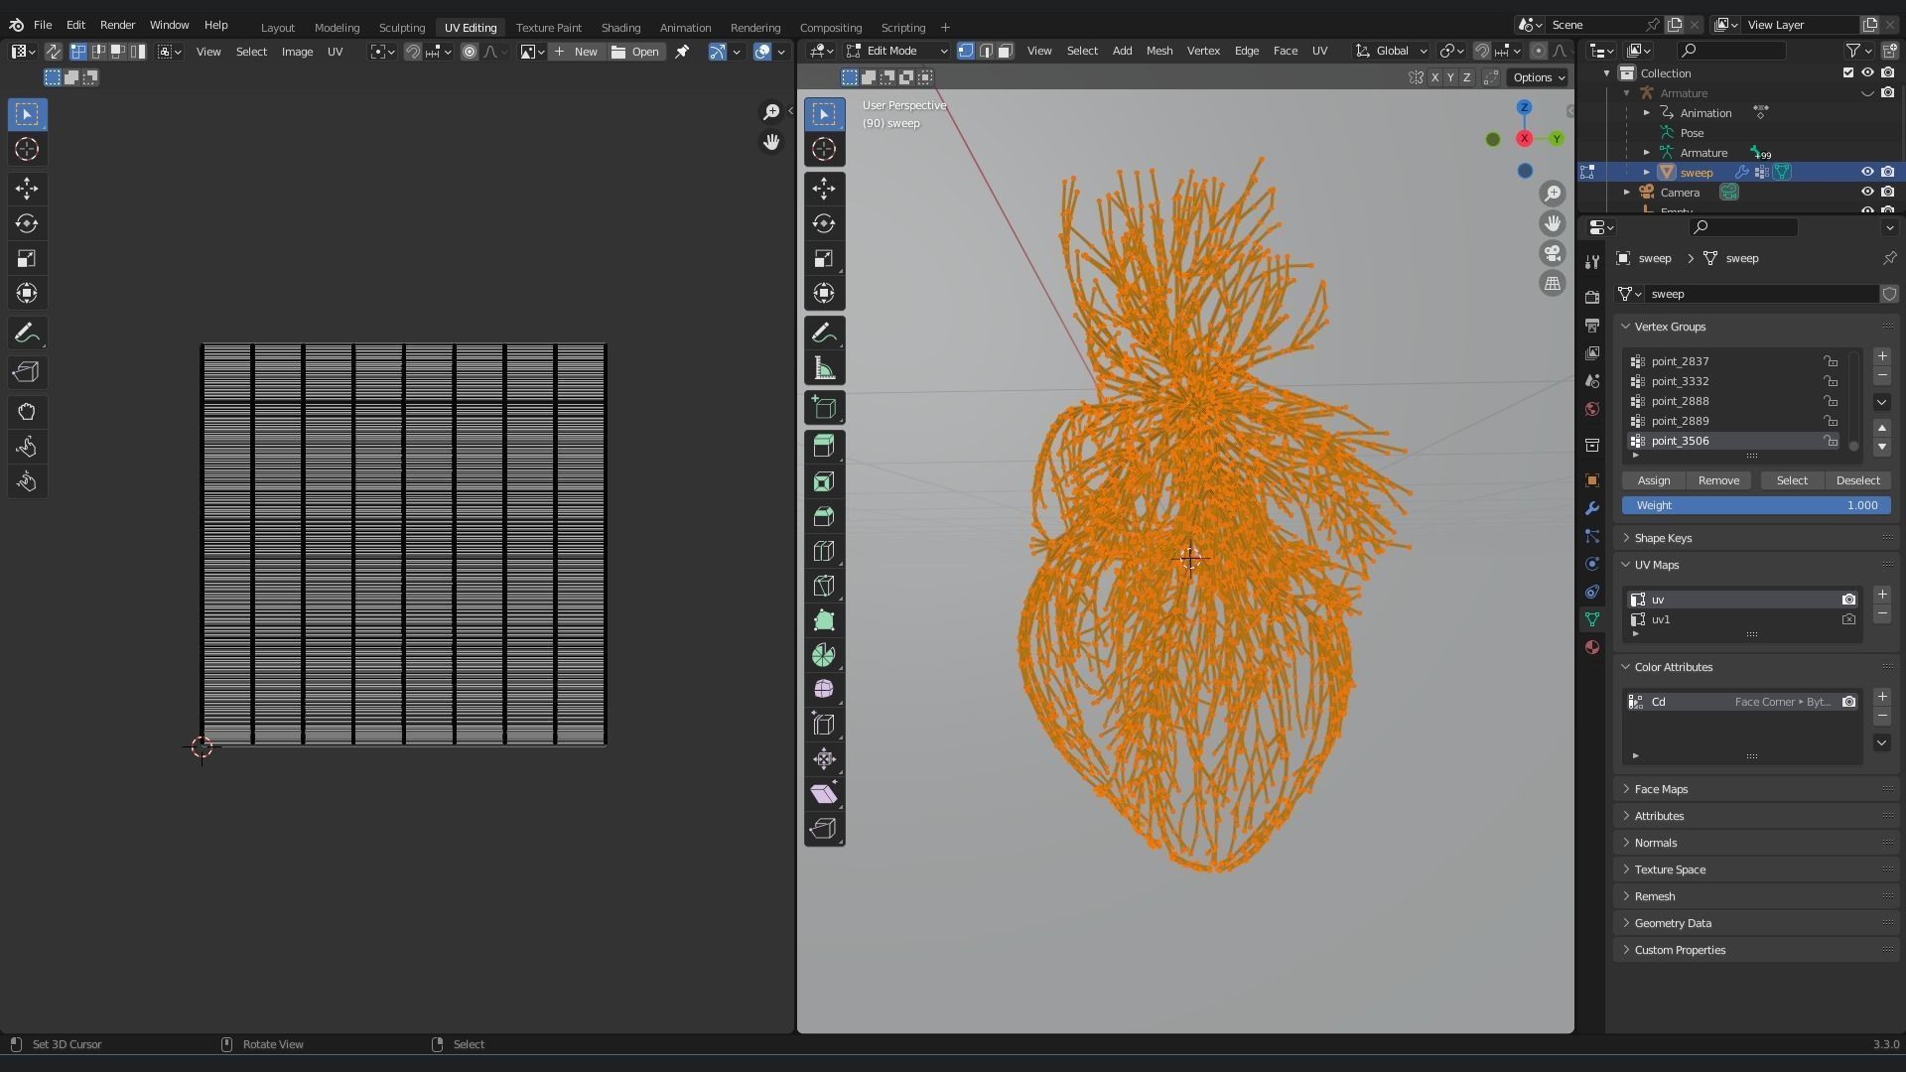Viewport: 1906px width, 1072px height.
Task: Add a new vertex group with plus button
Action: coord(1881,356)
